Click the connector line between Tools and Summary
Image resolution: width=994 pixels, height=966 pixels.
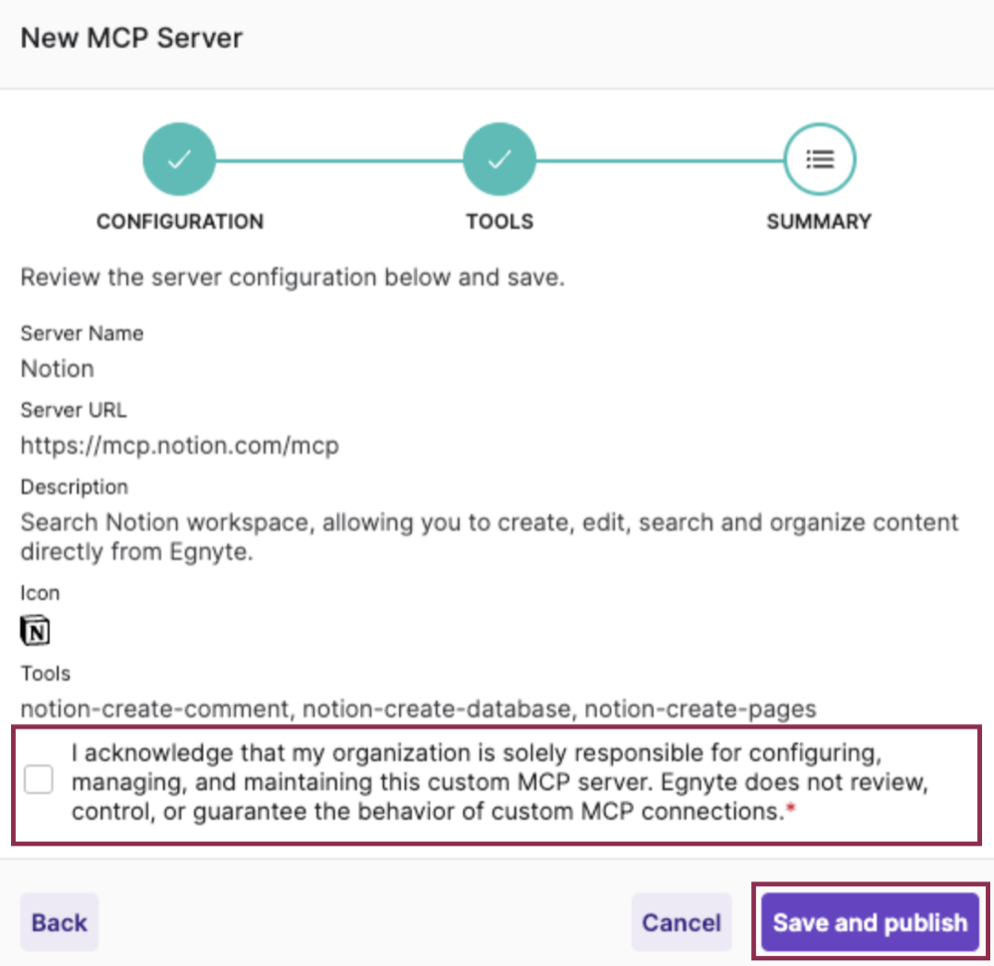[660, 158]
